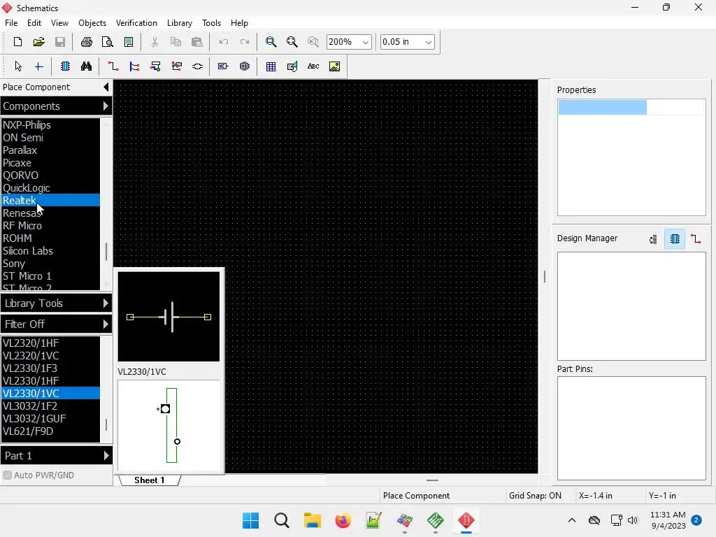The height and width of the screenshot is (537, 716).
Task: Click the Print icon
Action: (x=86, y=42)
